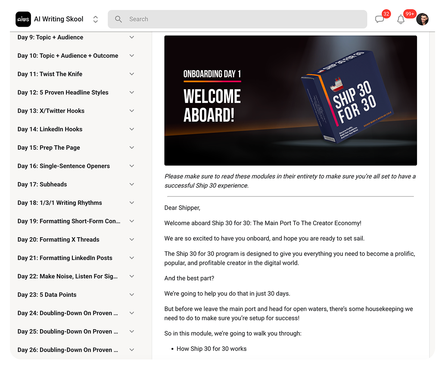Select Day 20: Formatting X Threads
Image resolution: width=445 pixels, height=368 pixels.
(x=59, y=240)
